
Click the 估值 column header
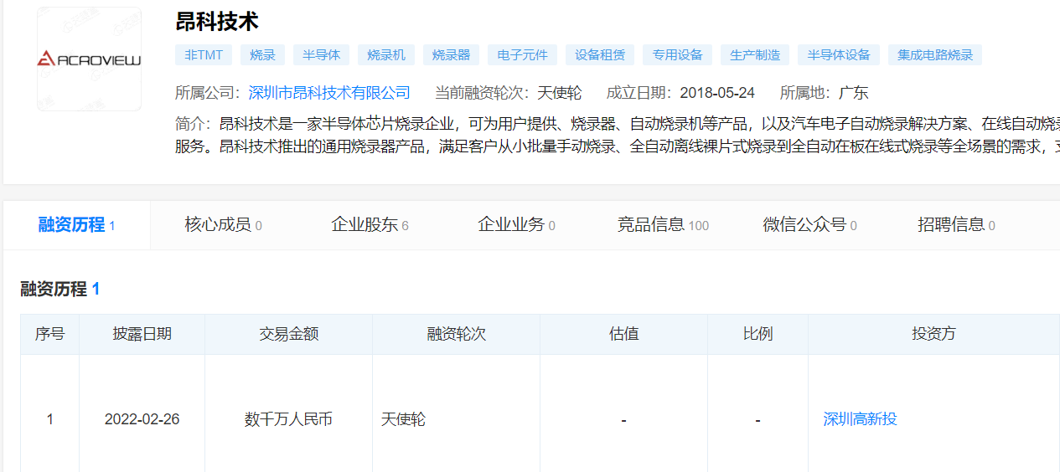click(x=624, y=334)
